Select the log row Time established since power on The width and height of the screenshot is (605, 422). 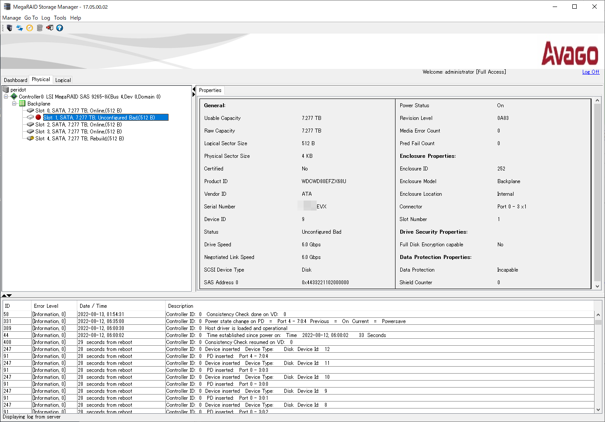(298, 335)
